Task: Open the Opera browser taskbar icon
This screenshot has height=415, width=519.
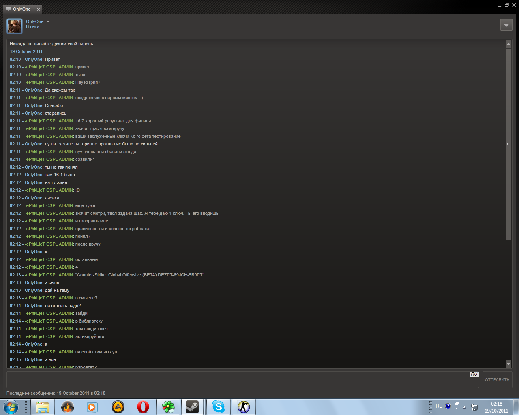Action: click(x=143, y=407)
